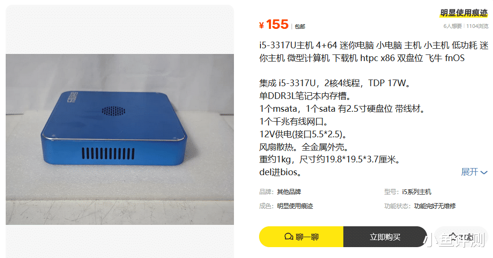Click the chevron arrow beside 展开

point(484,172)
